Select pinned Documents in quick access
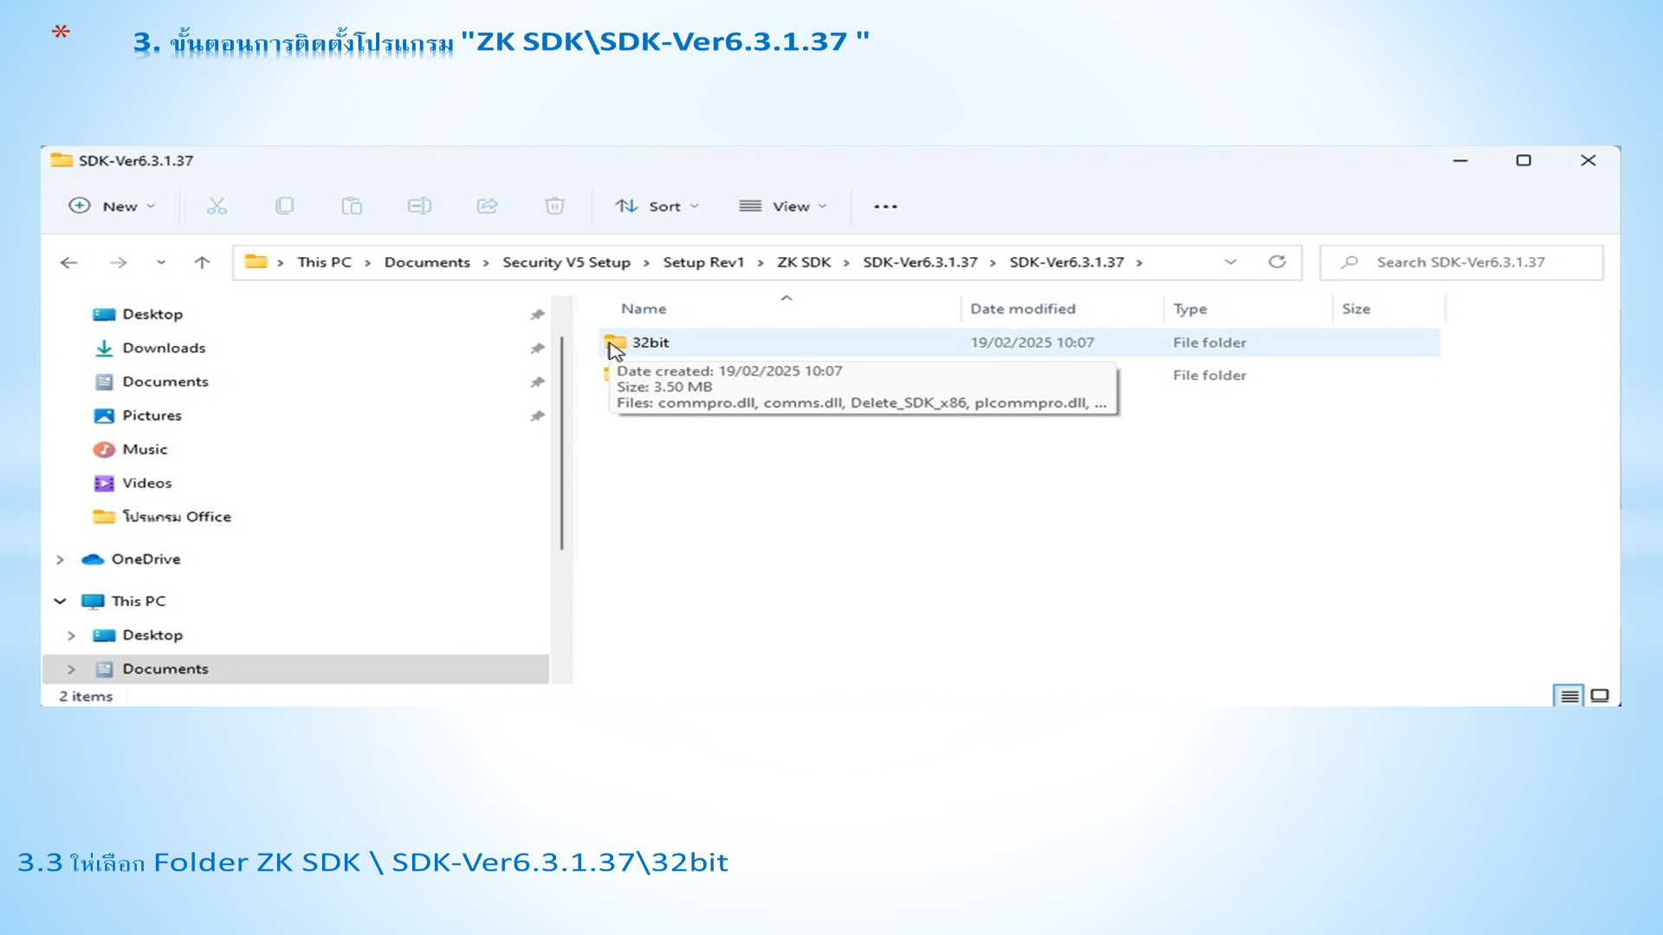Image resolution: width=1663 pixels, height=935 pixels. (165, 382)
